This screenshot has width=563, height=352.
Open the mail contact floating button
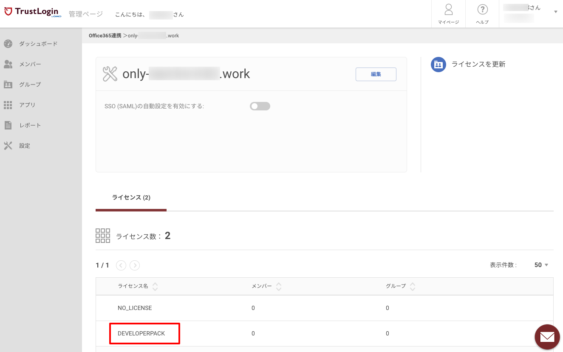click(x=547, y=337)
